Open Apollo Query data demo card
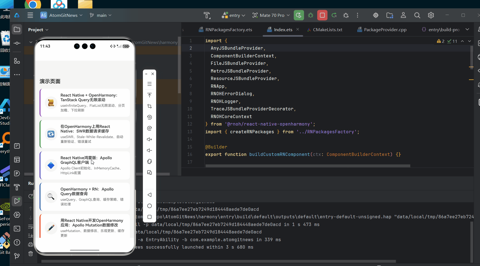The image size is (480, 266). click(85, 196)
